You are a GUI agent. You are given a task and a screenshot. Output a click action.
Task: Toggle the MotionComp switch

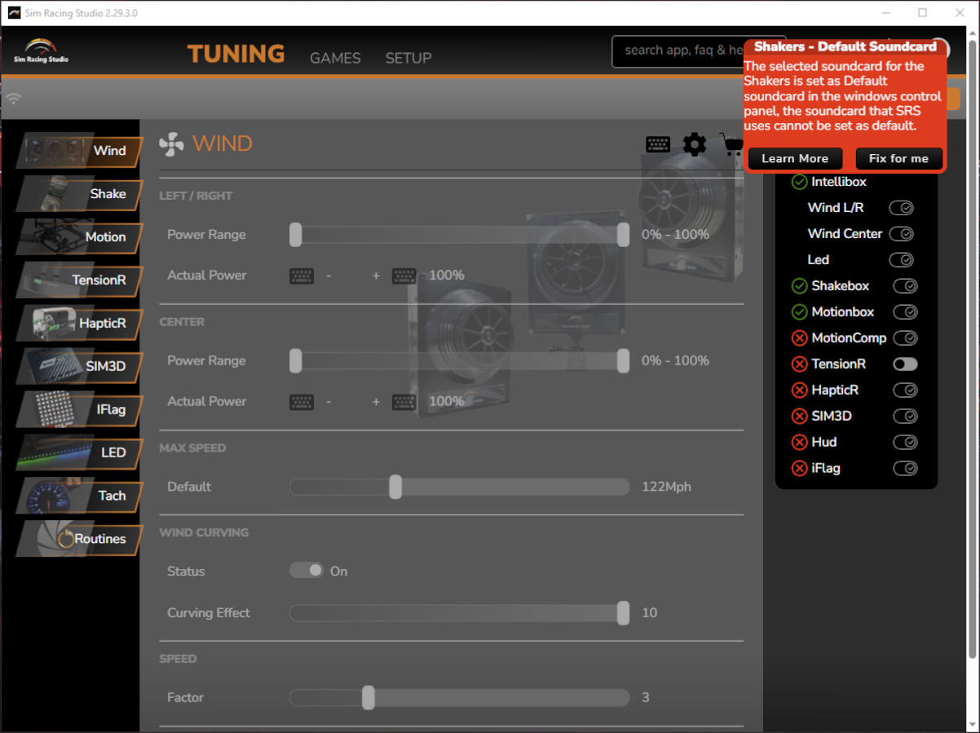coord(905,338)
